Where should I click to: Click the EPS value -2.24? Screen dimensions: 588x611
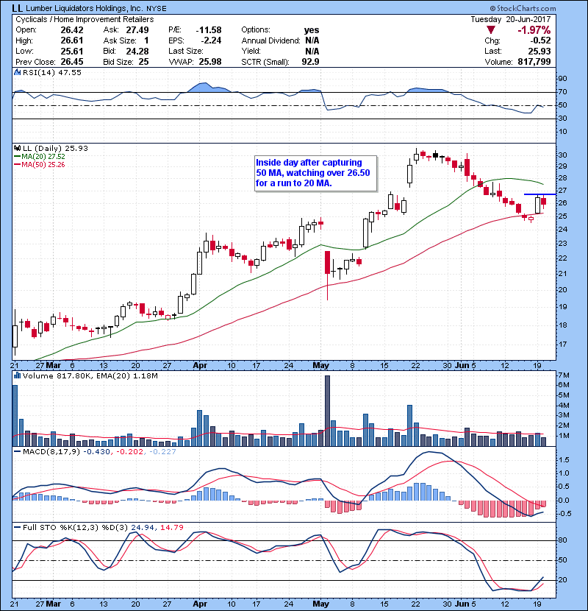click(211, 40)
